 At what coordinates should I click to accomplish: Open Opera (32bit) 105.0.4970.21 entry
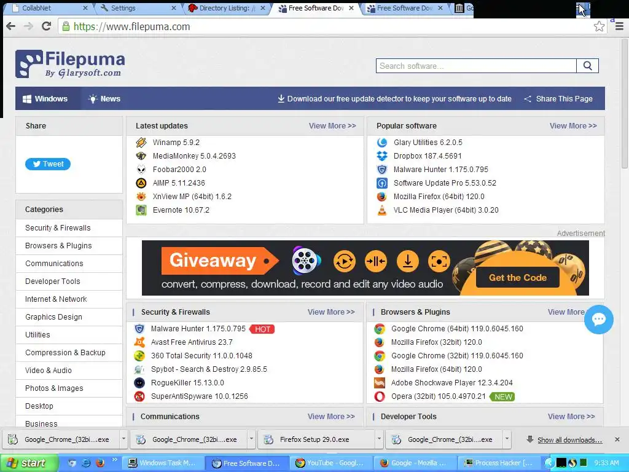pos(439,396)
